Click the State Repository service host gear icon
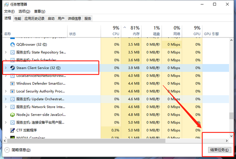 click(x=12, y=52)
